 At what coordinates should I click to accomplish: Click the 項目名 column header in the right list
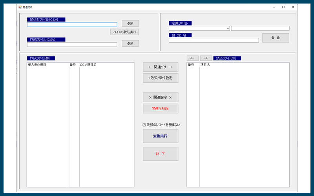point(205,65)
